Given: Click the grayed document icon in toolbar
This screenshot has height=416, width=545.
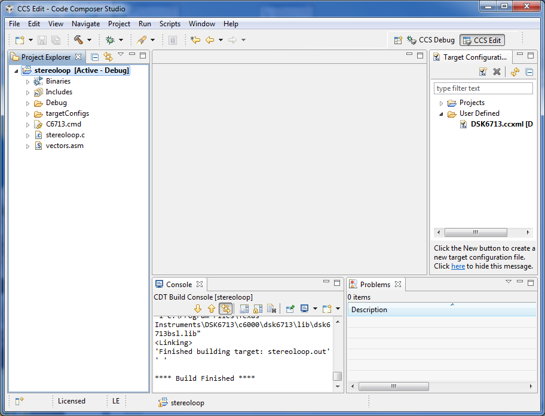Looking at the screenshot, I should coord(173,40).
